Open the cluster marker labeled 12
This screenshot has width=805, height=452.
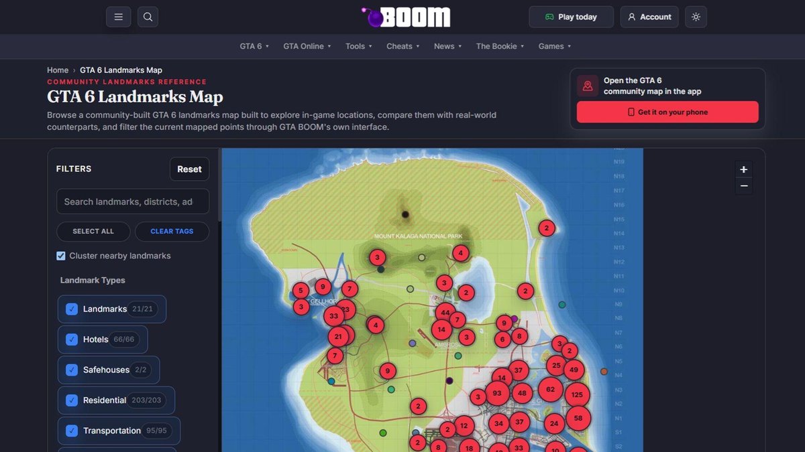[464, 425]
